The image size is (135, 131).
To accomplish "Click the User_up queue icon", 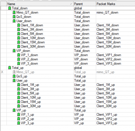I will tap(14, 80).
